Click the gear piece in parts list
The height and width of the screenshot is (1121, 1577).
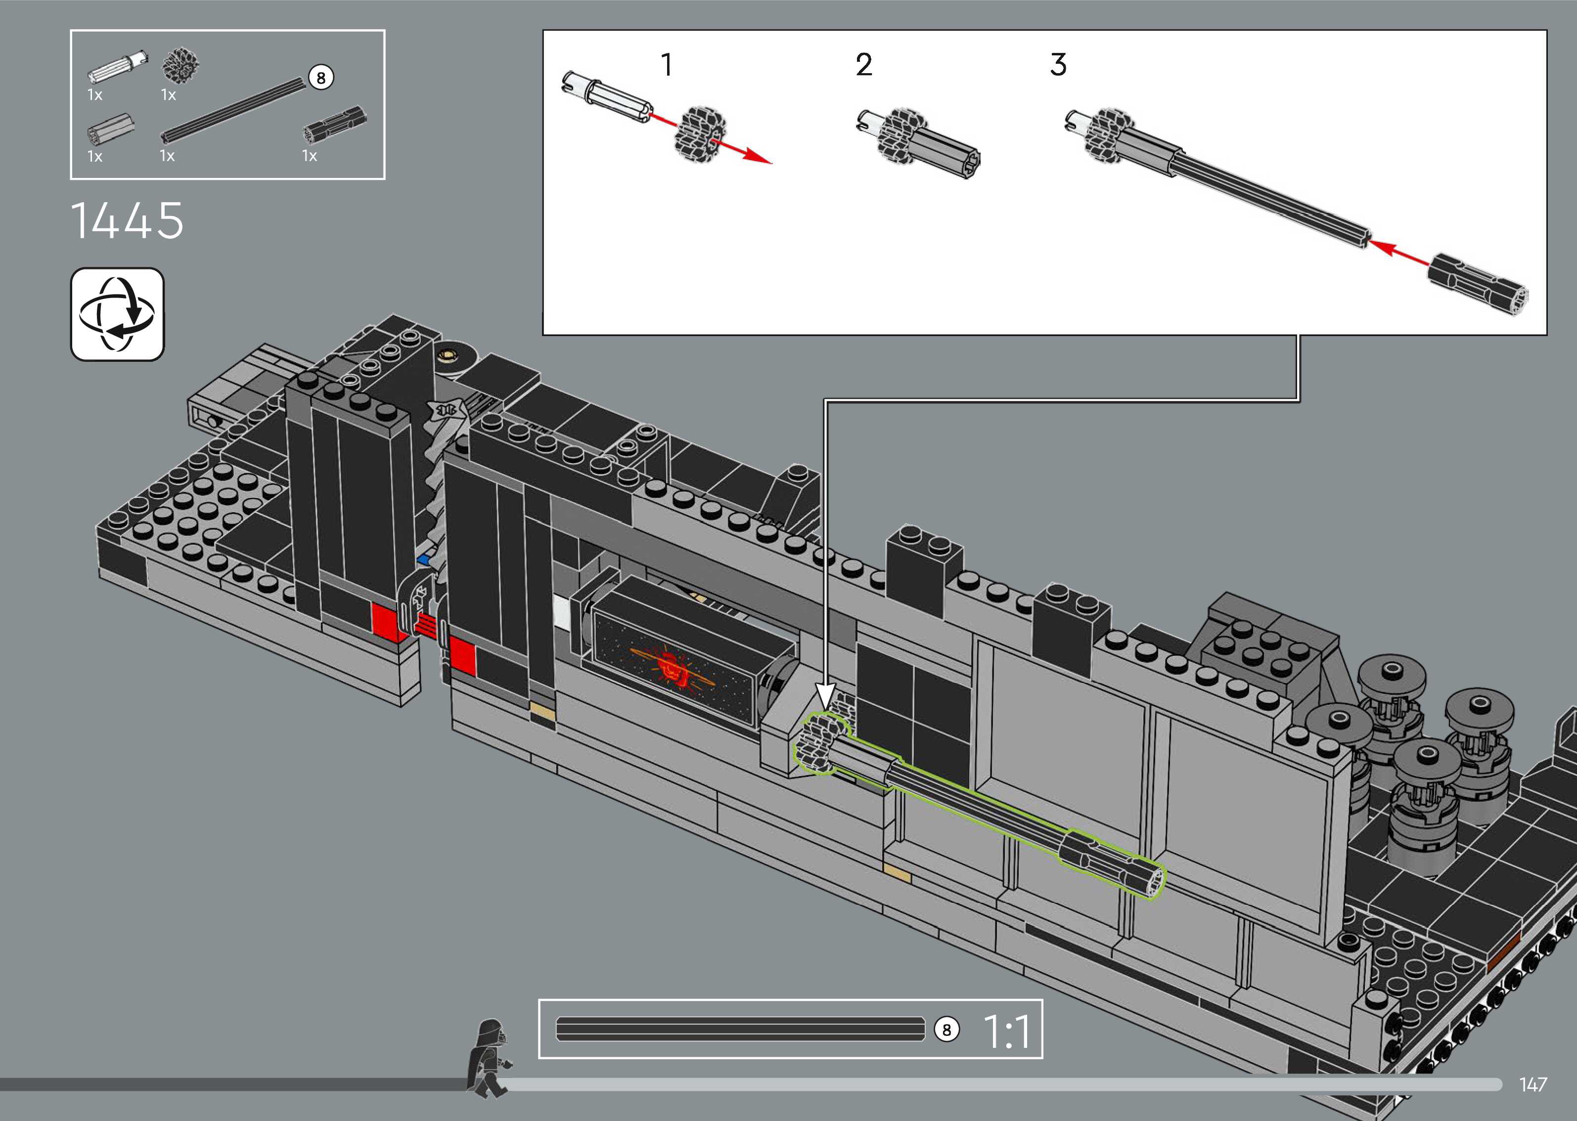tap(180, 66)
